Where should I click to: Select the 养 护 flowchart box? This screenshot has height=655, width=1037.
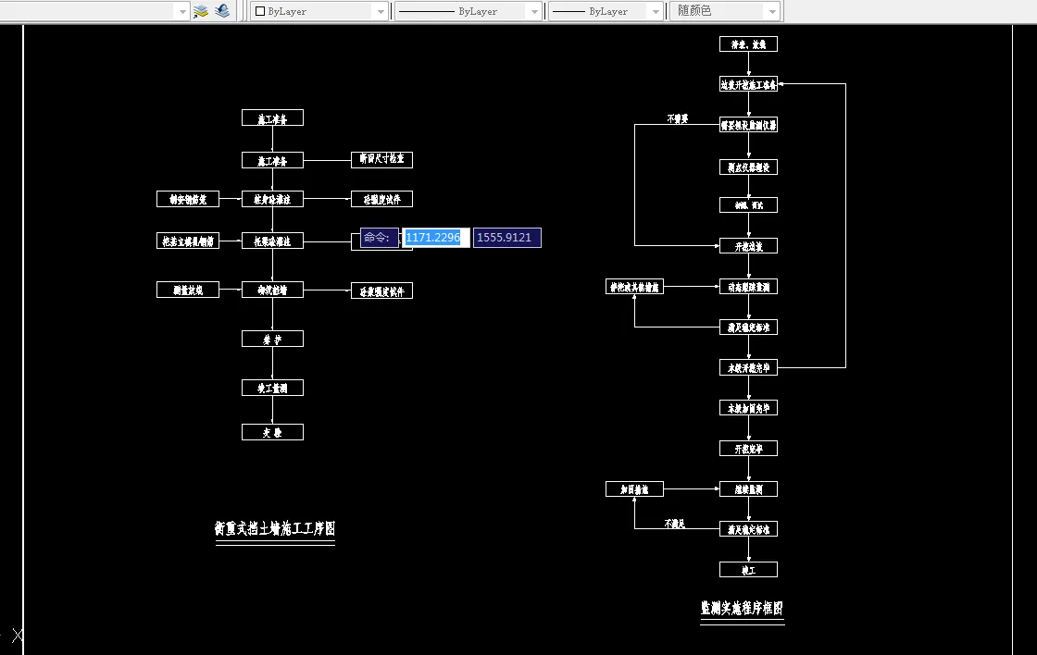coord(272,340)
